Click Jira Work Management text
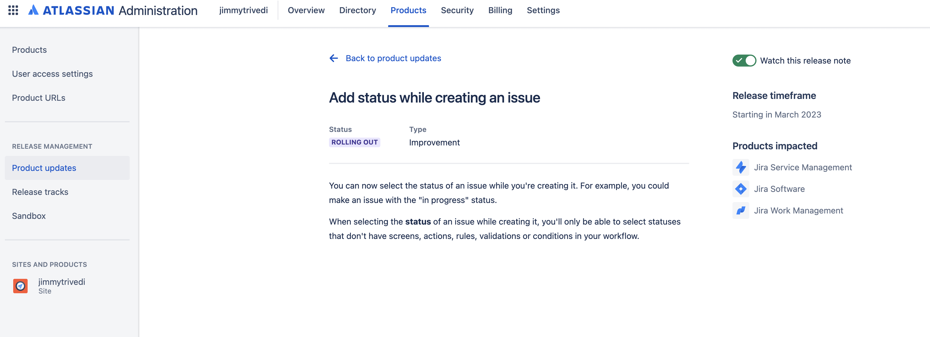930x337 pixels. point(798,210)
